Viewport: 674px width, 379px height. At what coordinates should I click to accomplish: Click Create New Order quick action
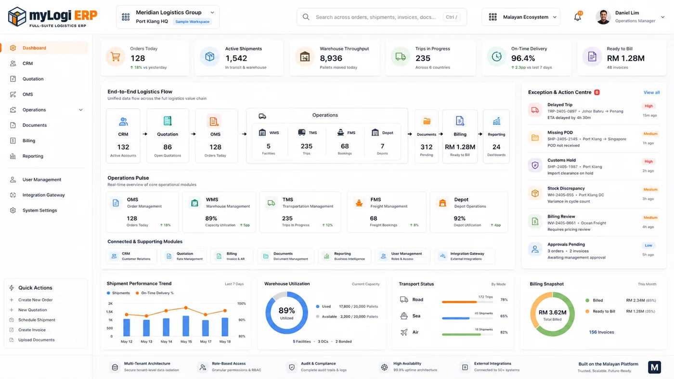click(x=35, y=300)
